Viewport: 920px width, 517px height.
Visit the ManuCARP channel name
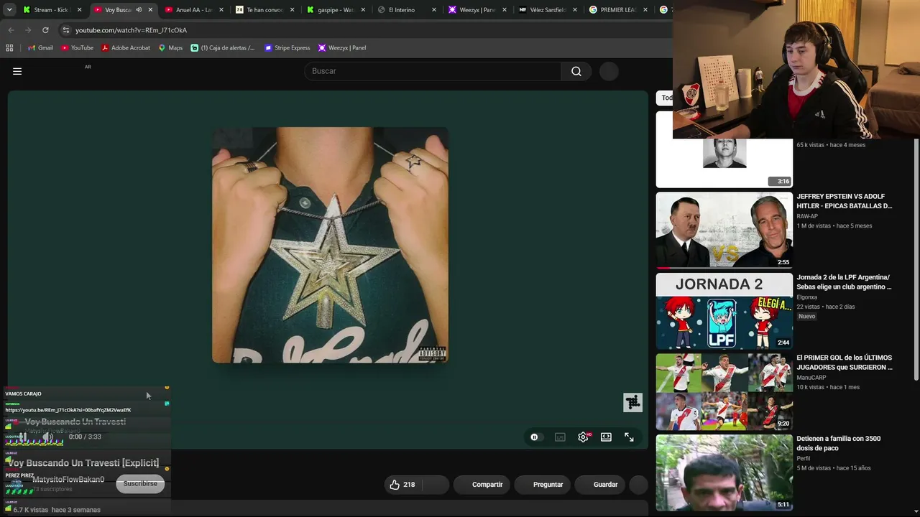[811, 378]
